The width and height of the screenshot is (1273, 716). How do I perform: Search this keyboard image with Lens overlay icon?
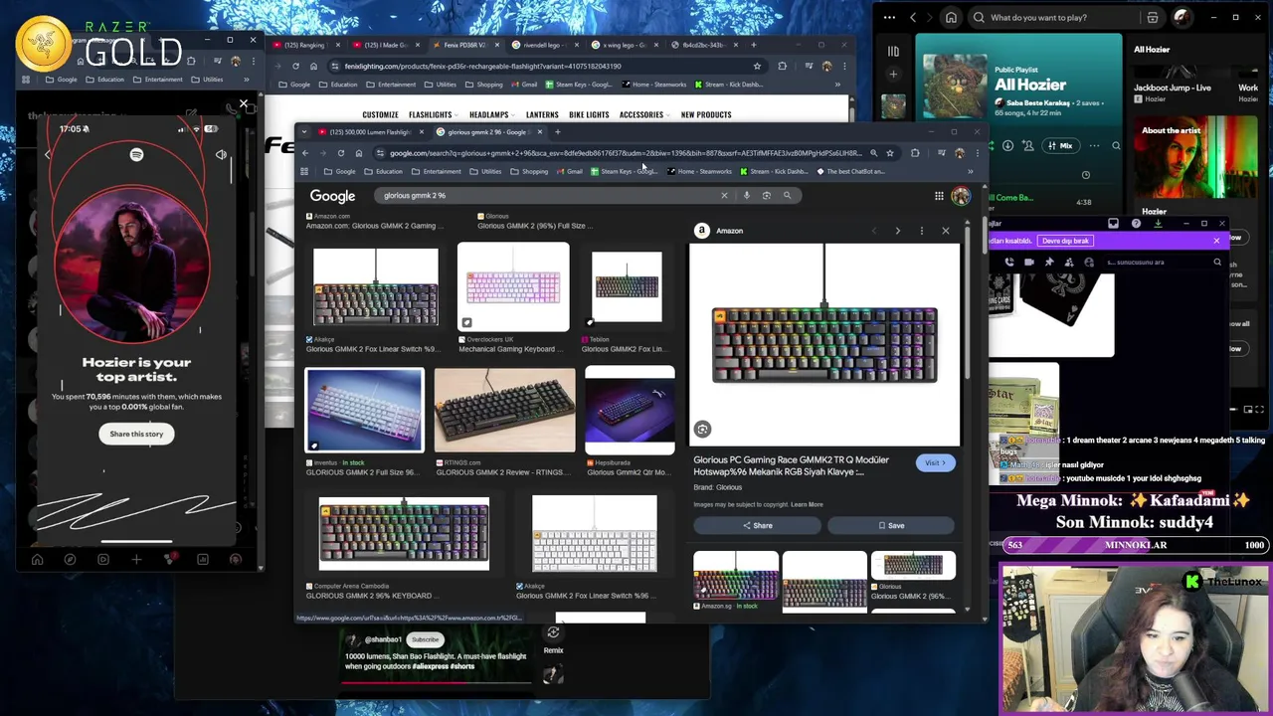(702, 429)
